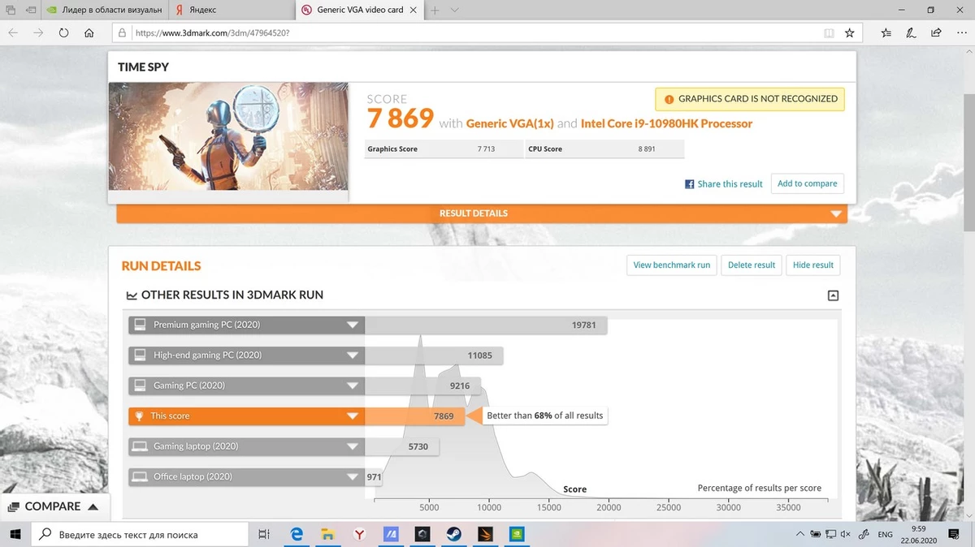
Task: Click the Graphics Score value 7 713
Action: [x=486, y=149]
